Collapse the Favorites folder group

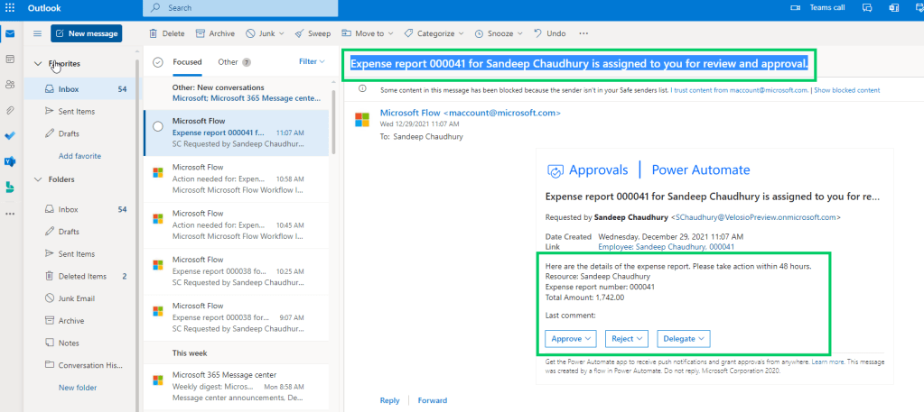click(37, 64)
